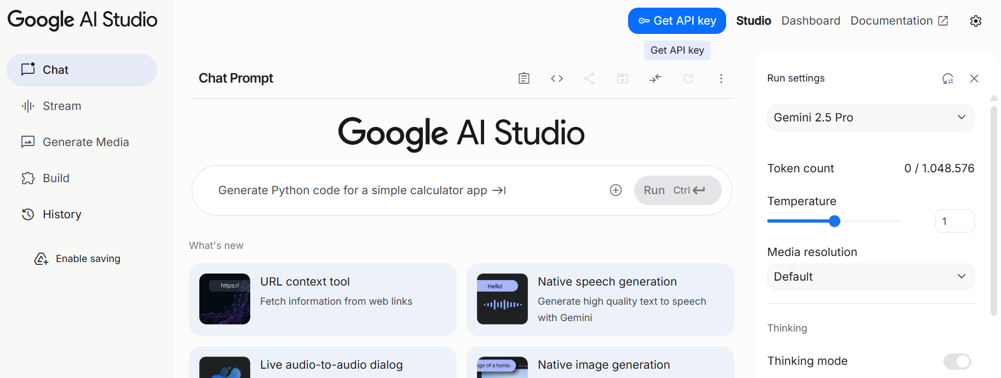Click the Google AI Studio logo in sidebar

(82, 20)
